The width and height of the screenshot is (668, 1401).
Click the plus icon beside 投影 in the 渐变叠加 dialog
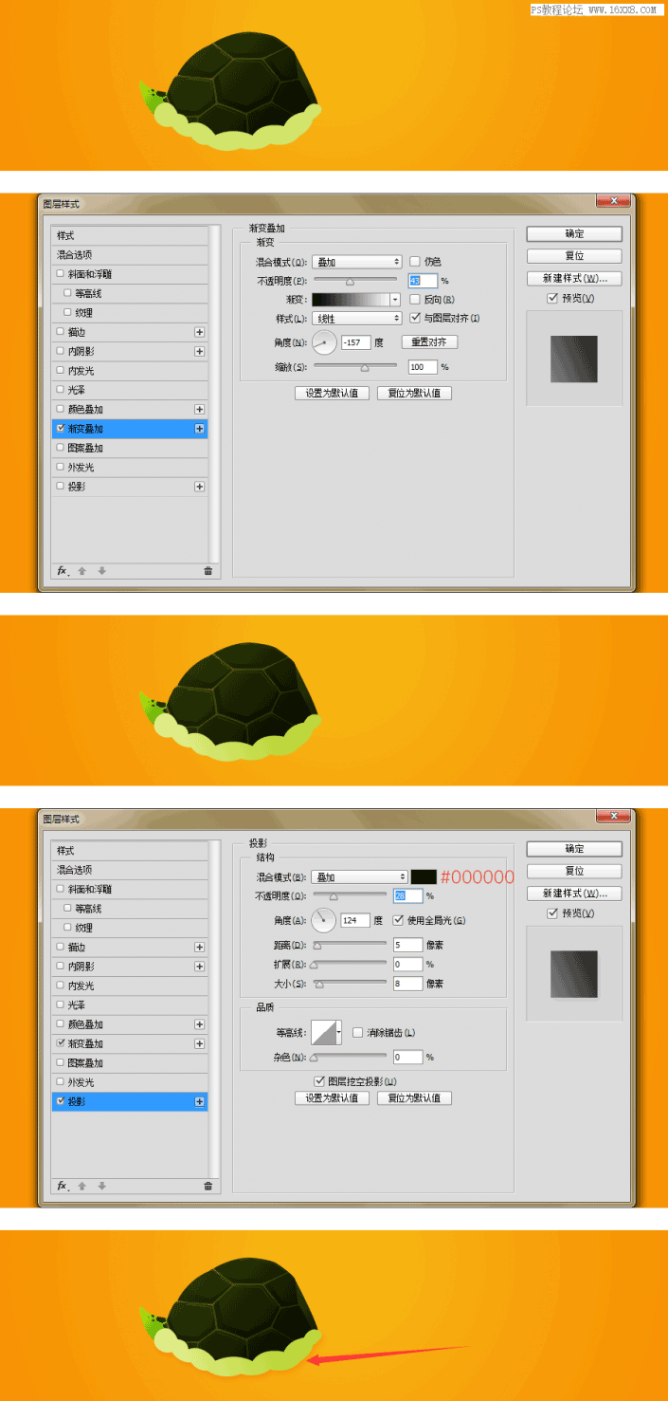[199, 487]
